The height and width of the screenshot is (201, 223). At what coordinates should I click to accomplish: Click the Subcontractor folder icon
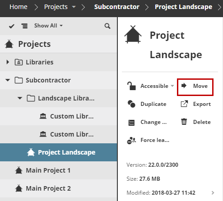[19, 80]
